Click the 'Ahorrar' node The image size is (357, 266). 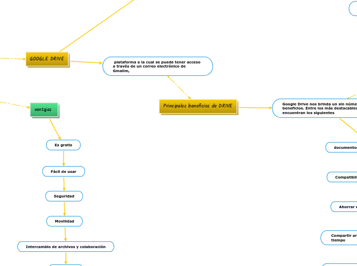pyautogui.click(x=344, y=207)
